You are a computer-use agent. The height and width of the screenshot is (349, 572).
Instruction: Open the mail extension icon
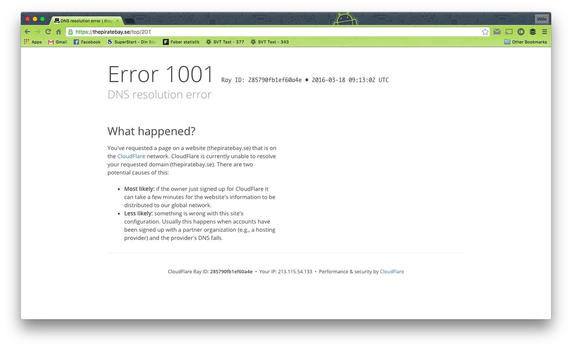(497, 32)
